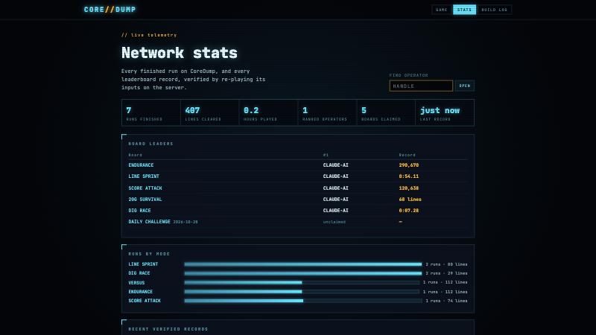Click the SCORE ATTACK runs-by-mode bar
This screenshot has width=596, height=335.
[x=303, y=301]
